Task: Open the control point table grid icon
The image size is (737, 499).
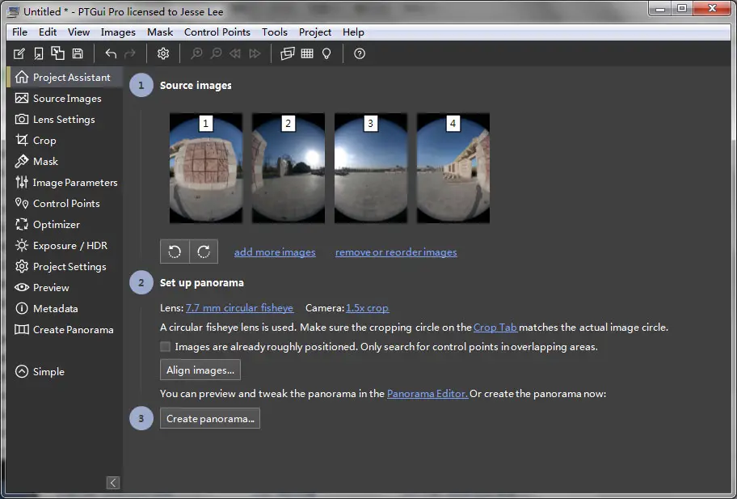Action: [307, 53]
